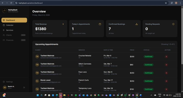Open the Chrome three-dot menu
The width and height of the screenshot is (183, 98).
[180, 3]
